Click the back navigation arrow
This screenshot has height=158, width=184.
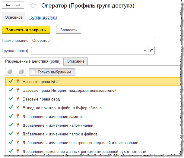tap(8, 6)
